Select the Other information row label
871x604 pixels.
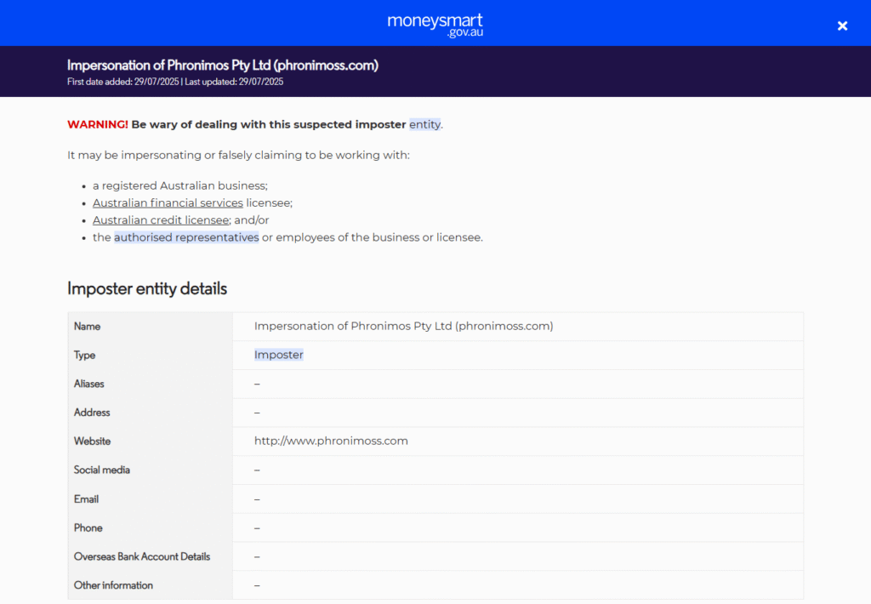point(113,585)
